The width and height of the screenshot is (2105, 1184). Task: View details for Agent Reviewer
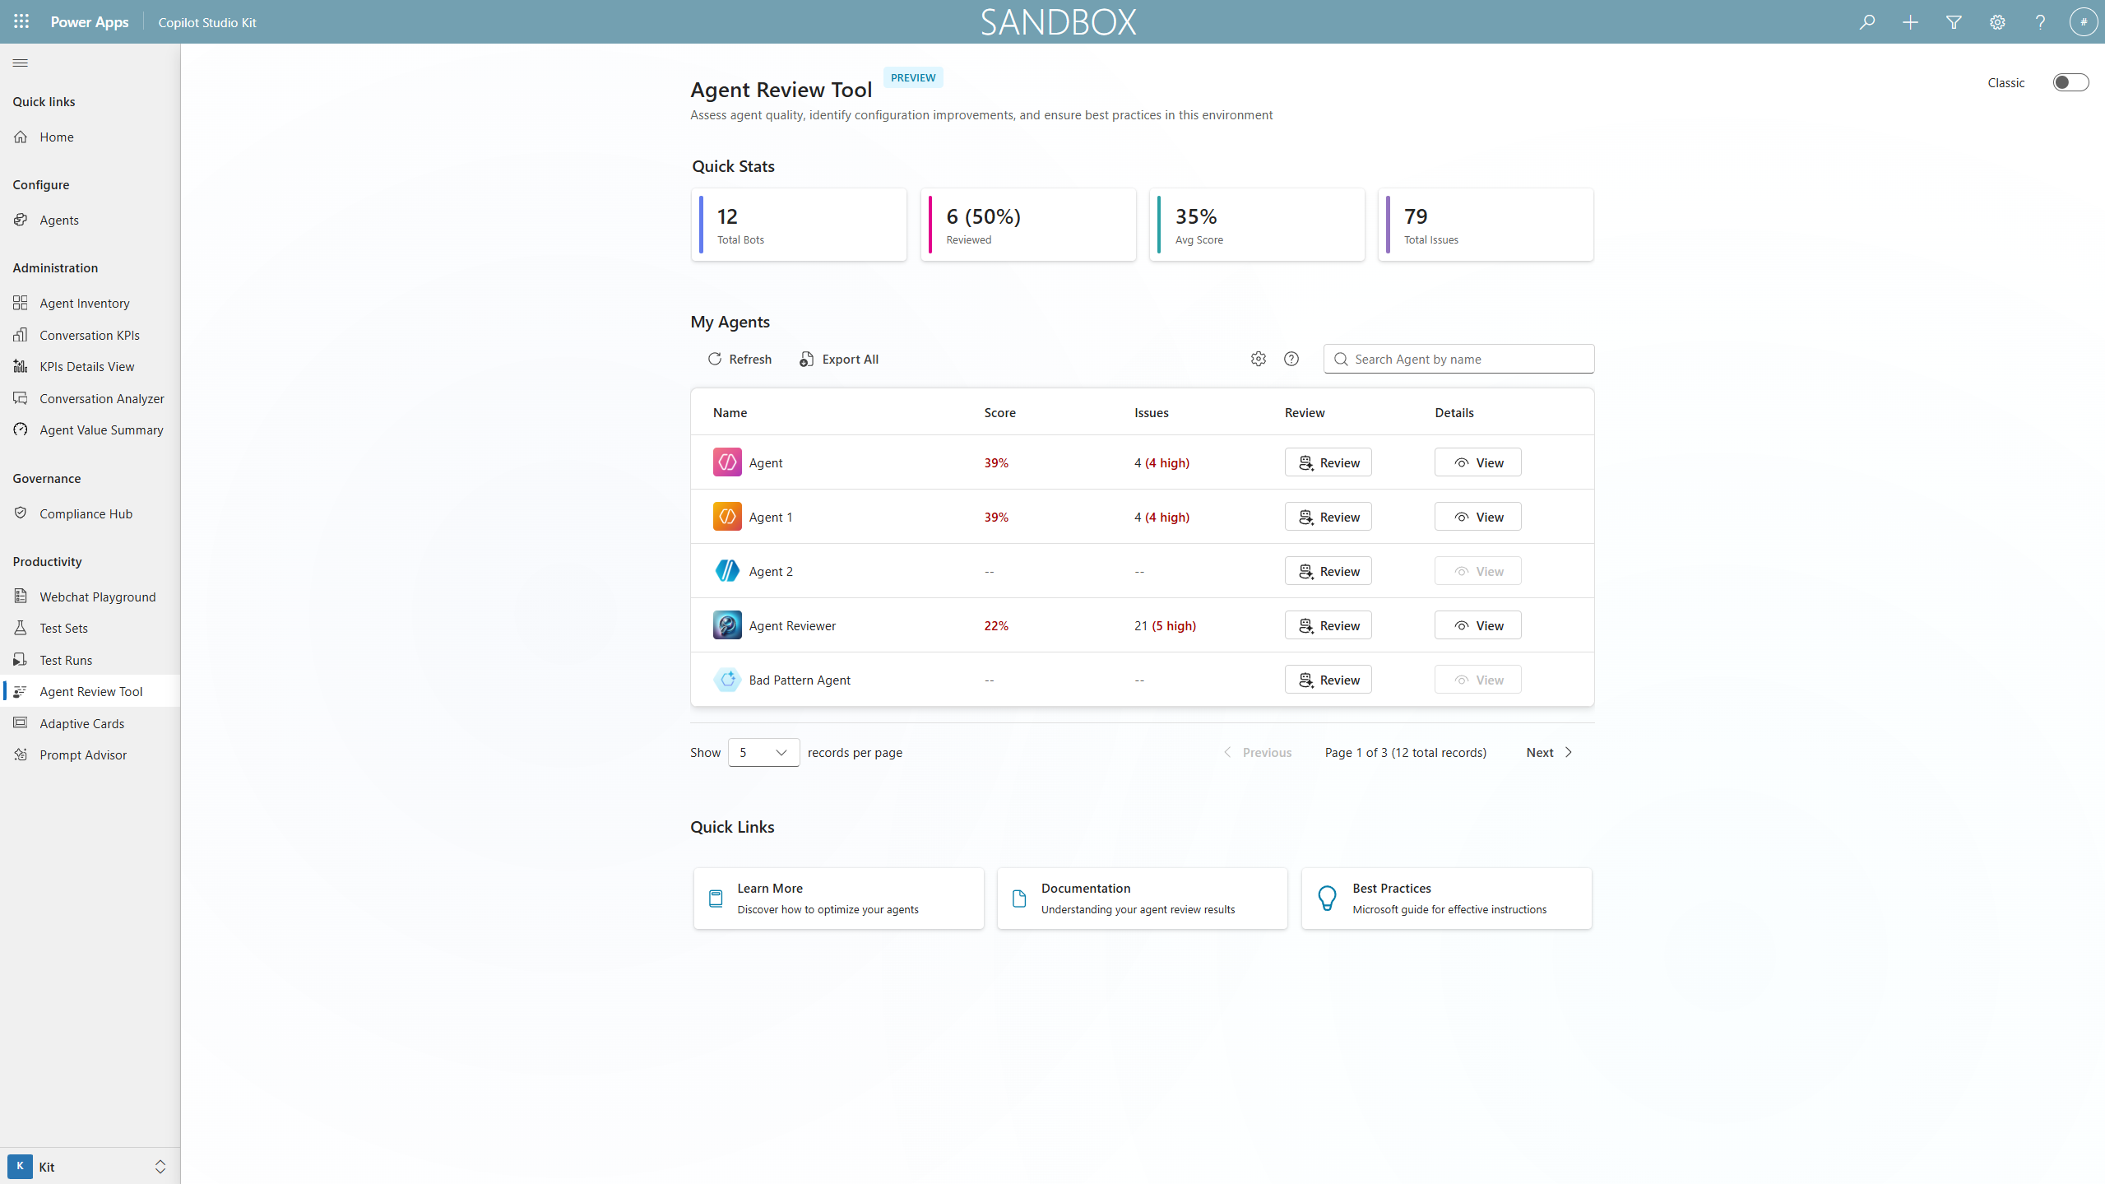point(1477,625)
